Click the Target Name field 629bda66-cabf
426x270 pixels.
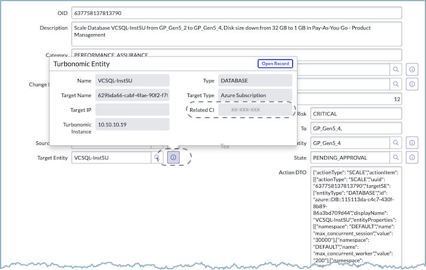point(132,95)
